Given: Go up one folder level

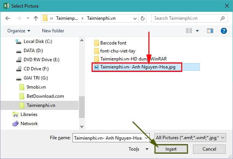Looking at the screenshot, I should (36, 18).
